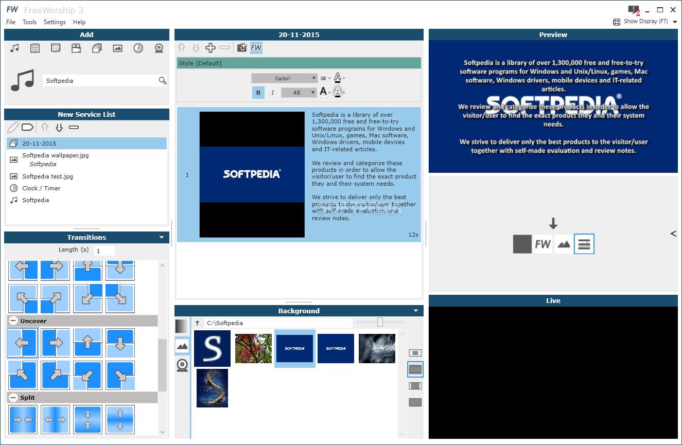The height and width of the screenshot is (445, 682).
Task: Open the Background panel dropdown arrow
Action: pos(416,311)
